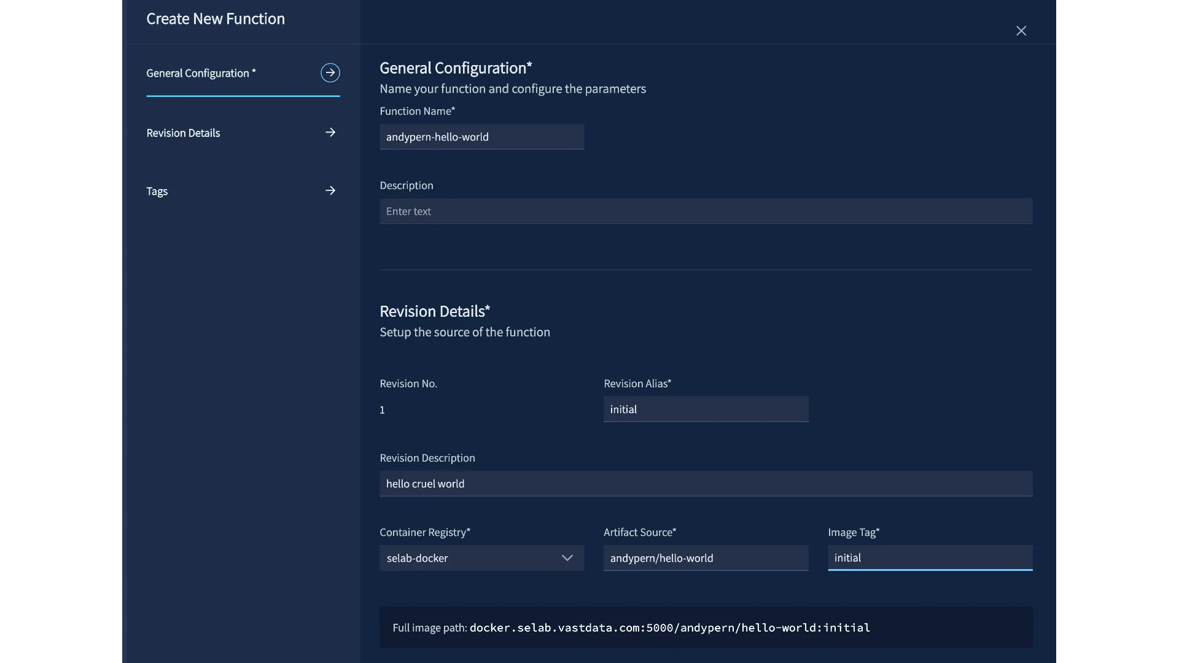Click the Revision Description field
The image size is (1179, 663).
(x=706, y=484)
